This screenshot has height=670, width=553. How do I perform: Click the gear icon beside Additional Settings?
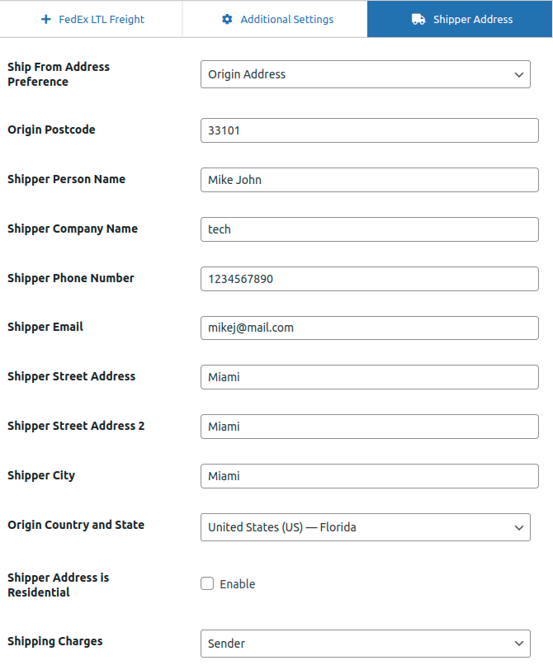pyautogui.click(x=228, y=19)
